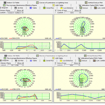Click Curves of Luminaires icon in upper window
The width and height of the screenshot is (105, 105).
click(37, 3)
